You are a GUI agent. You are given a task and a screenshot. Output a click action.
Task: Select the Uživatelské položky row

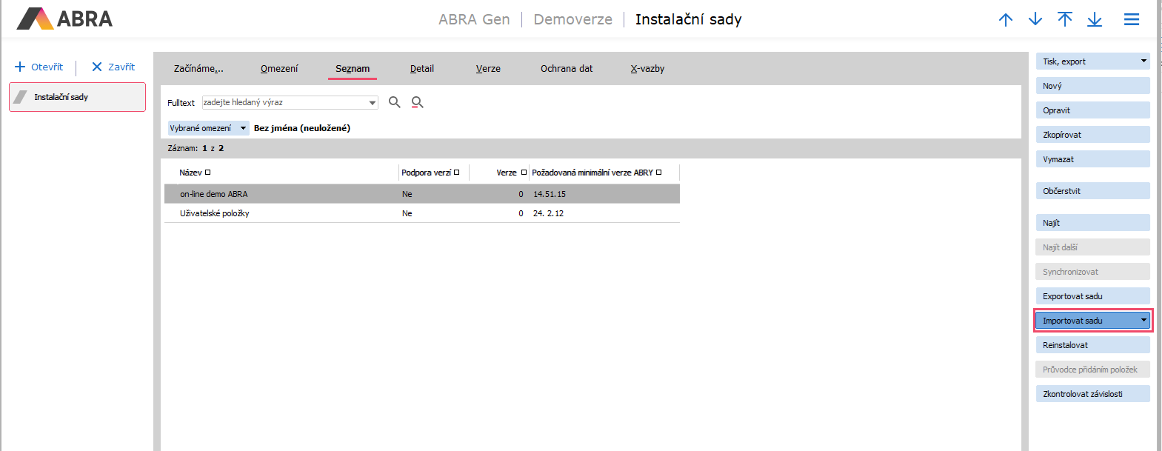421,213
